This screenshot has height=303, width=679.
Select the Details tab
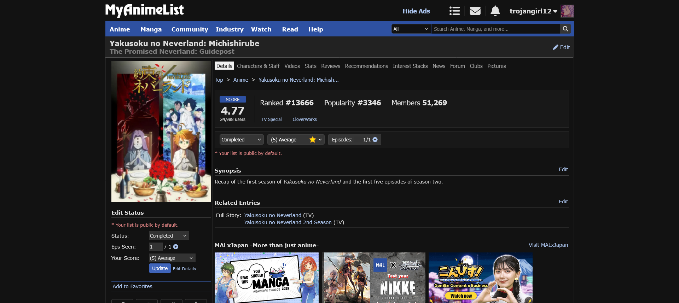pyautogui.click(x=224, y=66)
